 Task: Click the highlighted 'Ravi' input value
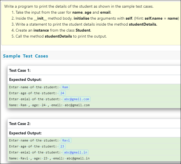click(x=66, y=140)
